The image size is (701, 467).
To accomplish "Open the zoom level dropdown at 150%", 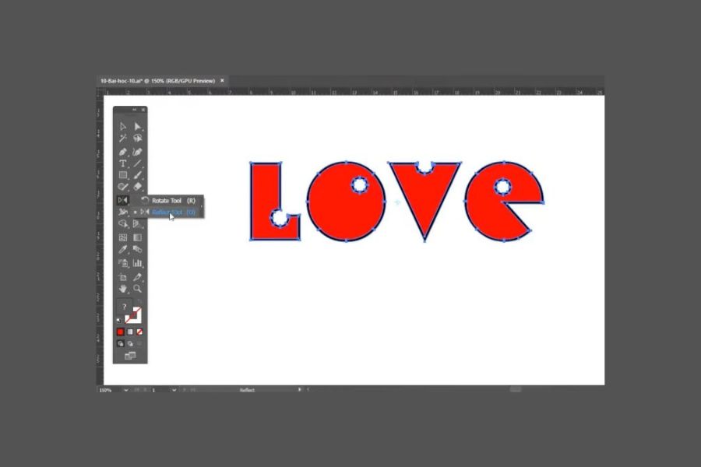I will 125,389.
